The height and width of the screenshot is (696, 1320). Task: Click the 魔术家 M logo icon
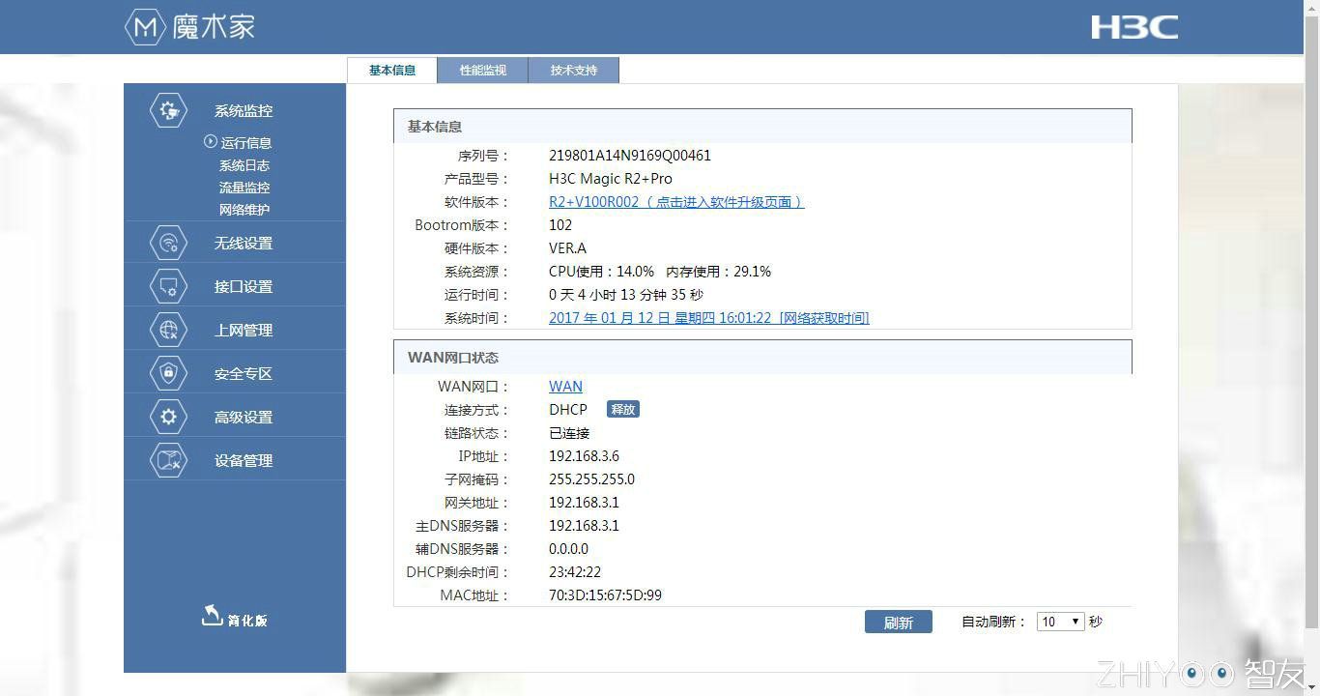point(146,27)
